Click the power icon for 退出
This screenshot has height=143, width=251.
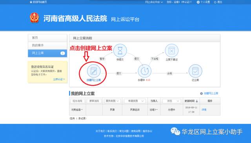pos(215,2)
